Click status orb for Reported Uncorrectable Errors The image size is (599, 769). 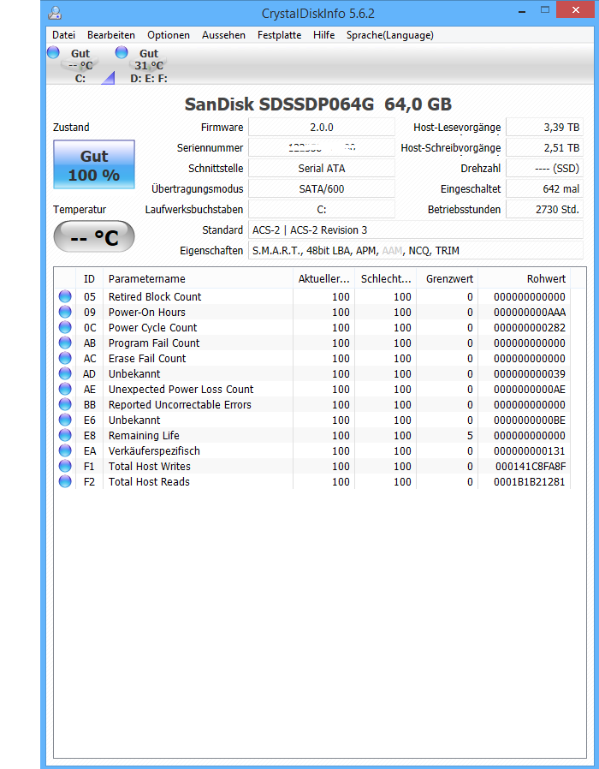(65, 404)
